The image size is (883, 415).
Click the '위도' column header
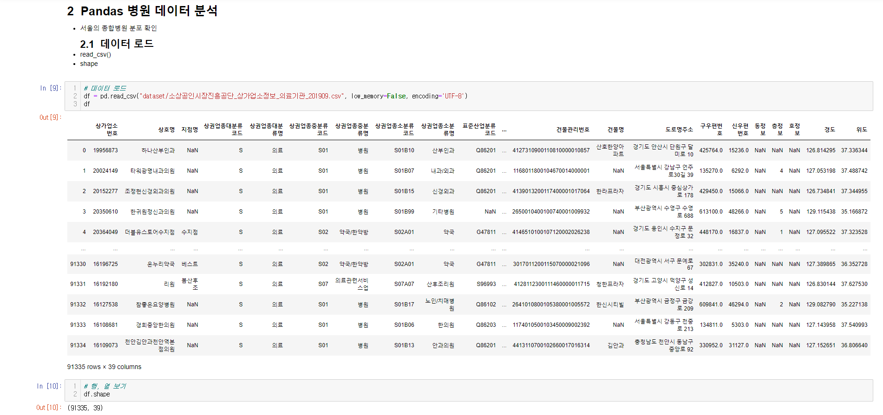click(862, 130)
